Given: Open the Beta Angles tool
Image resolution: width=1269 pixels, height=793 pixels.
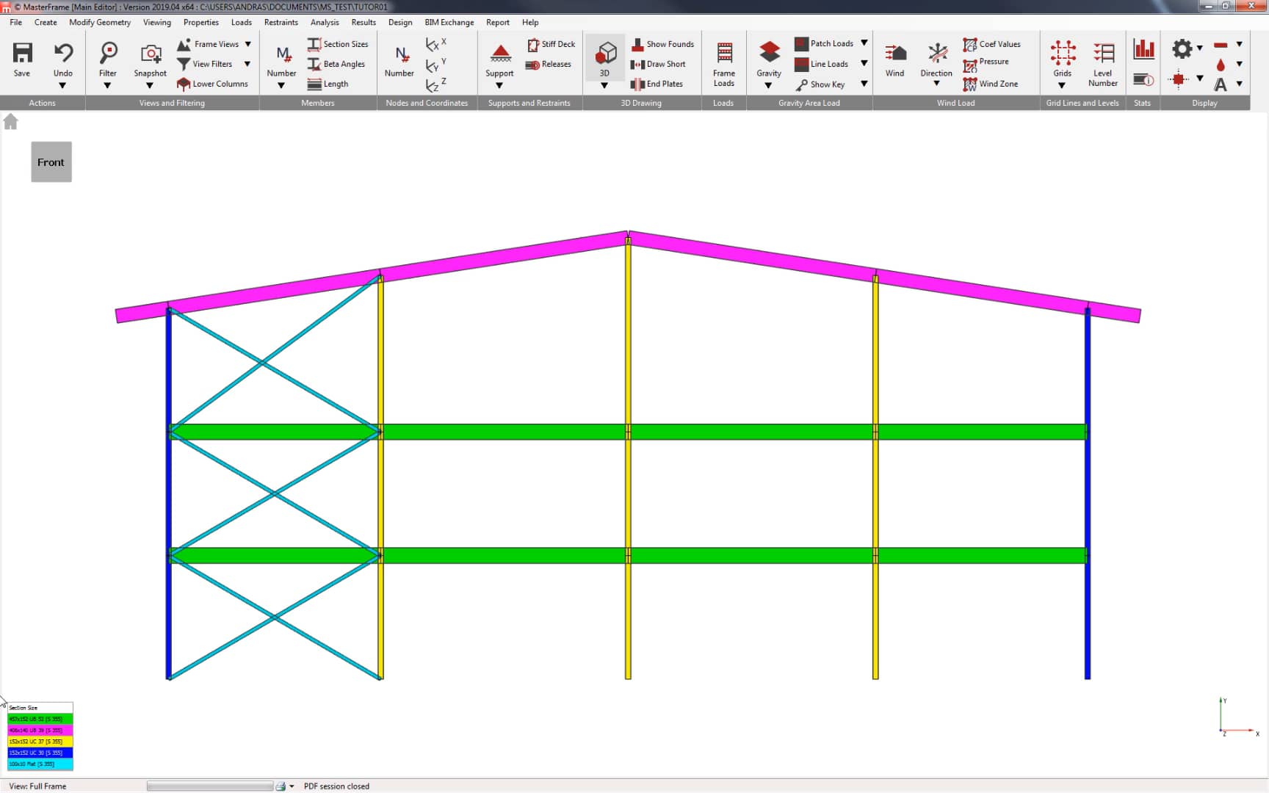Looking at the screenshot, I should coord(337,64).
